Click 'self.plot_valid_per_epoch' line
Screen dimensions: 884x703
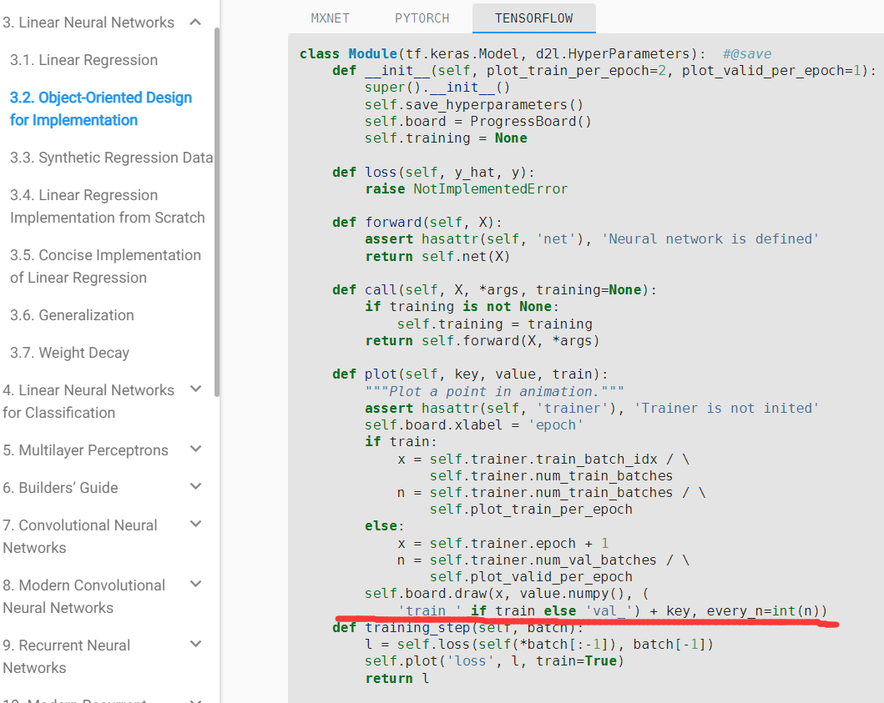pyautogui.click(x=531, y=577)
